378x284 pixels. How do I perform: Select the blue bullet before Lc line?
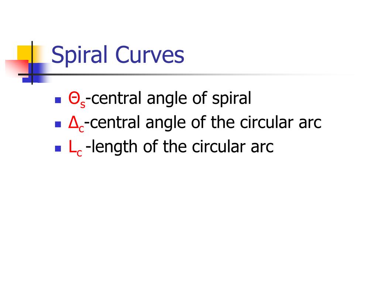[x=58, y=148]
